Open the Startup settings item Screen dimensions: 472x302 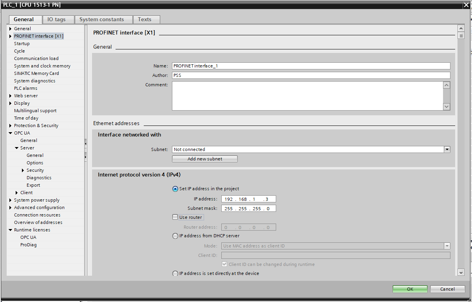(x=22, y=44)
